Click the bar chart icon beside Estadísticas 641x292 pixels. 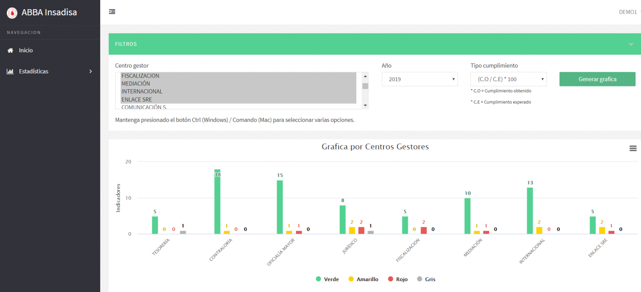[x=10, y=71]
